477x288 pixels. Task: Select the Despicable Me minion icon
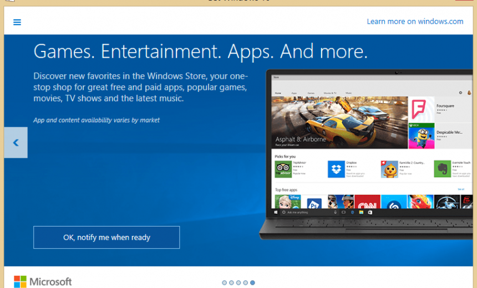point(421,136)
